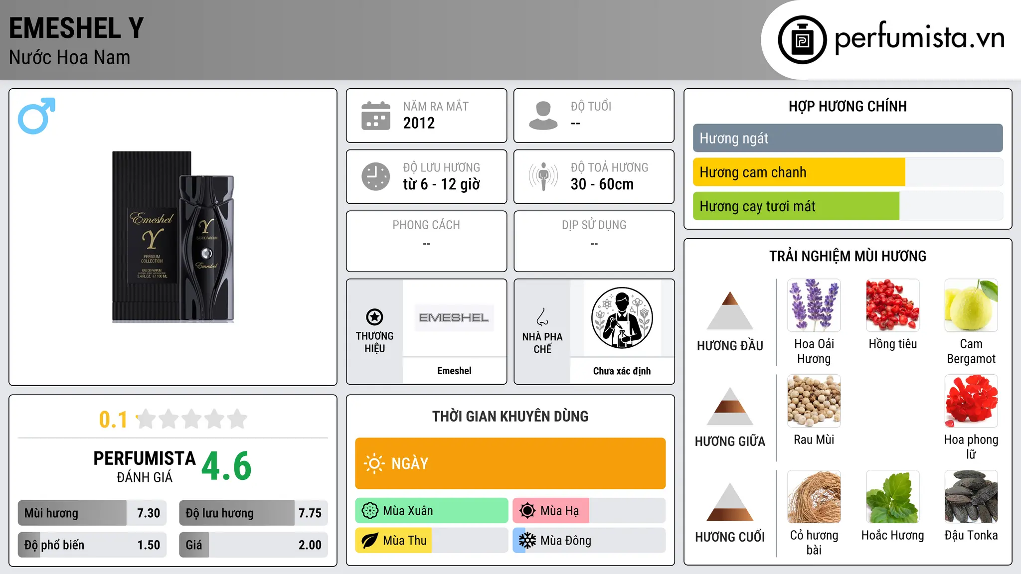The image size is (1021, 574).
Task: Click the Độ lưu hương 7.75 score bar
Action: pos(254,513)
